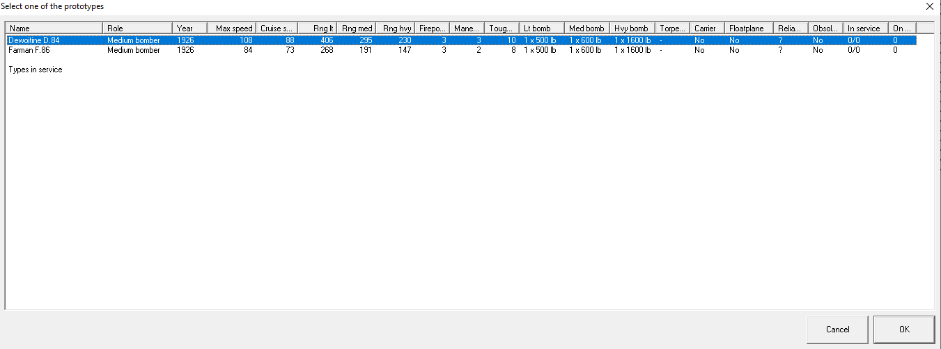Click reliability ? for Dewoitine D.84
The image size is (941, 349).
780,40
